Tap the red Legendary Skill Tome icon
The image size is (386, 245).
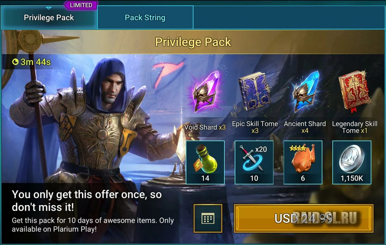354,92
